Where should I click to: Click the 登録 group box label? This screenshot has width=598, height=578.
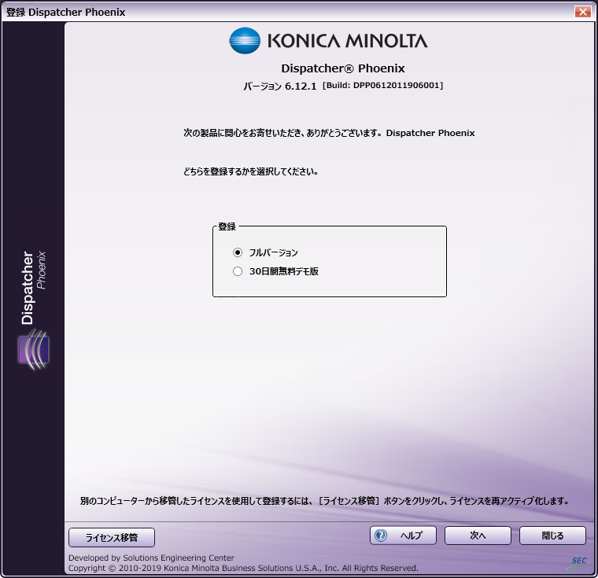click(227, 226)
